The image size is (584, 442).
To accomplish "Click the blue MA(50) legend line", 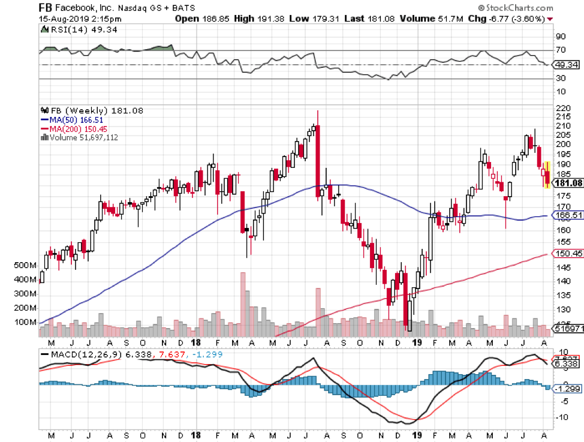I will pyautogui.click(x=43, y=119).
